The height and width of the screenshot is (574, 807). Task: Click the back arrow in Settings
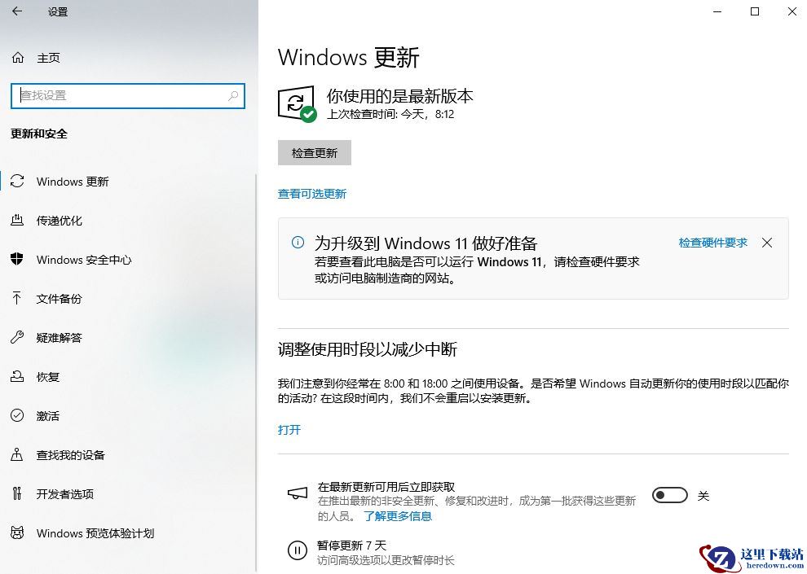click(17, 11)
